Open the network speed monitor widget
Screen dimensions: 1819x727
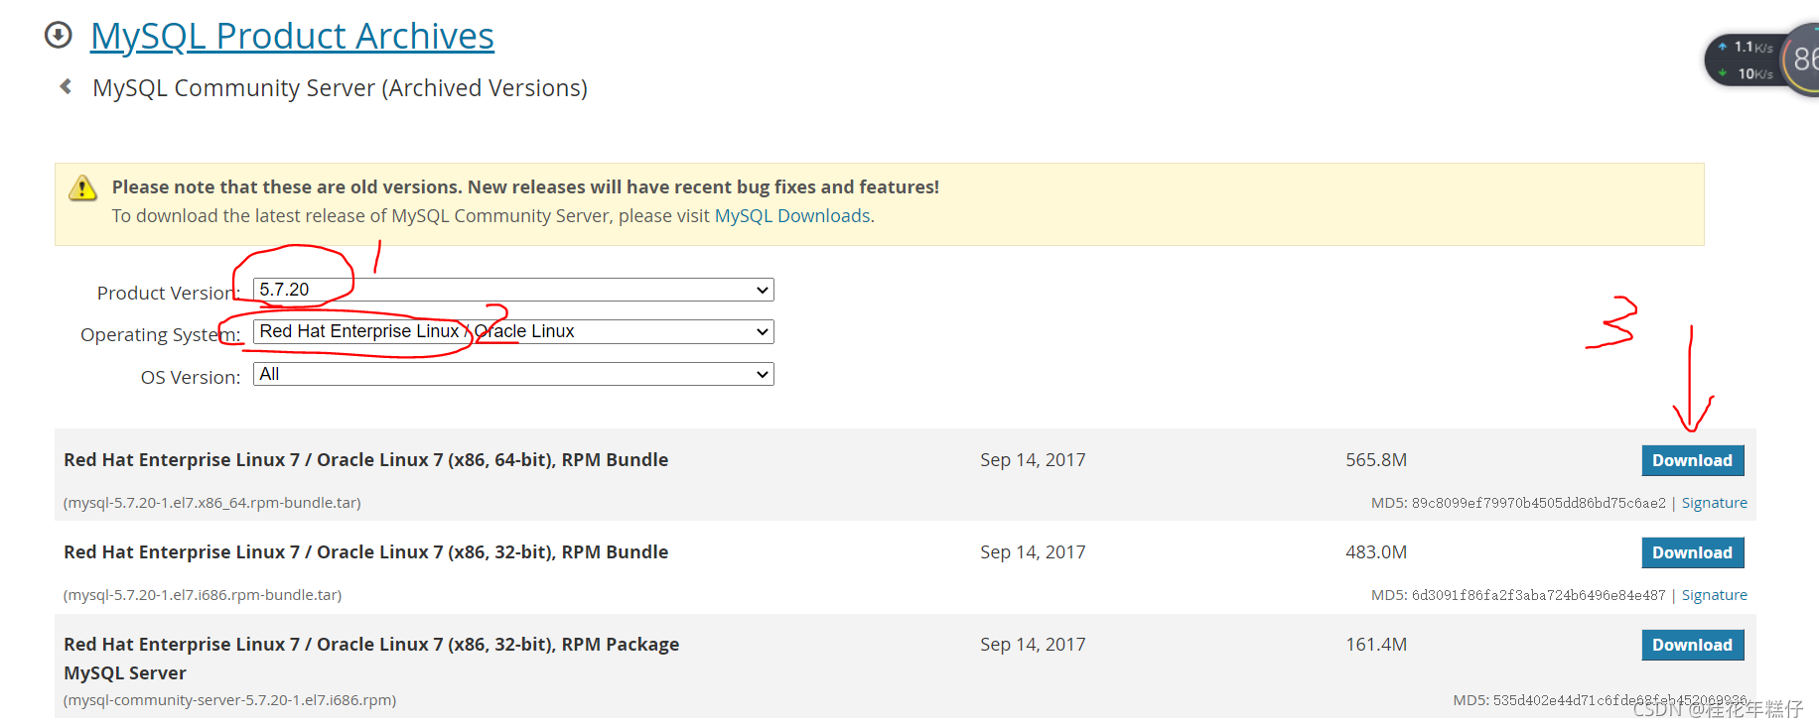coord(1761,61)
